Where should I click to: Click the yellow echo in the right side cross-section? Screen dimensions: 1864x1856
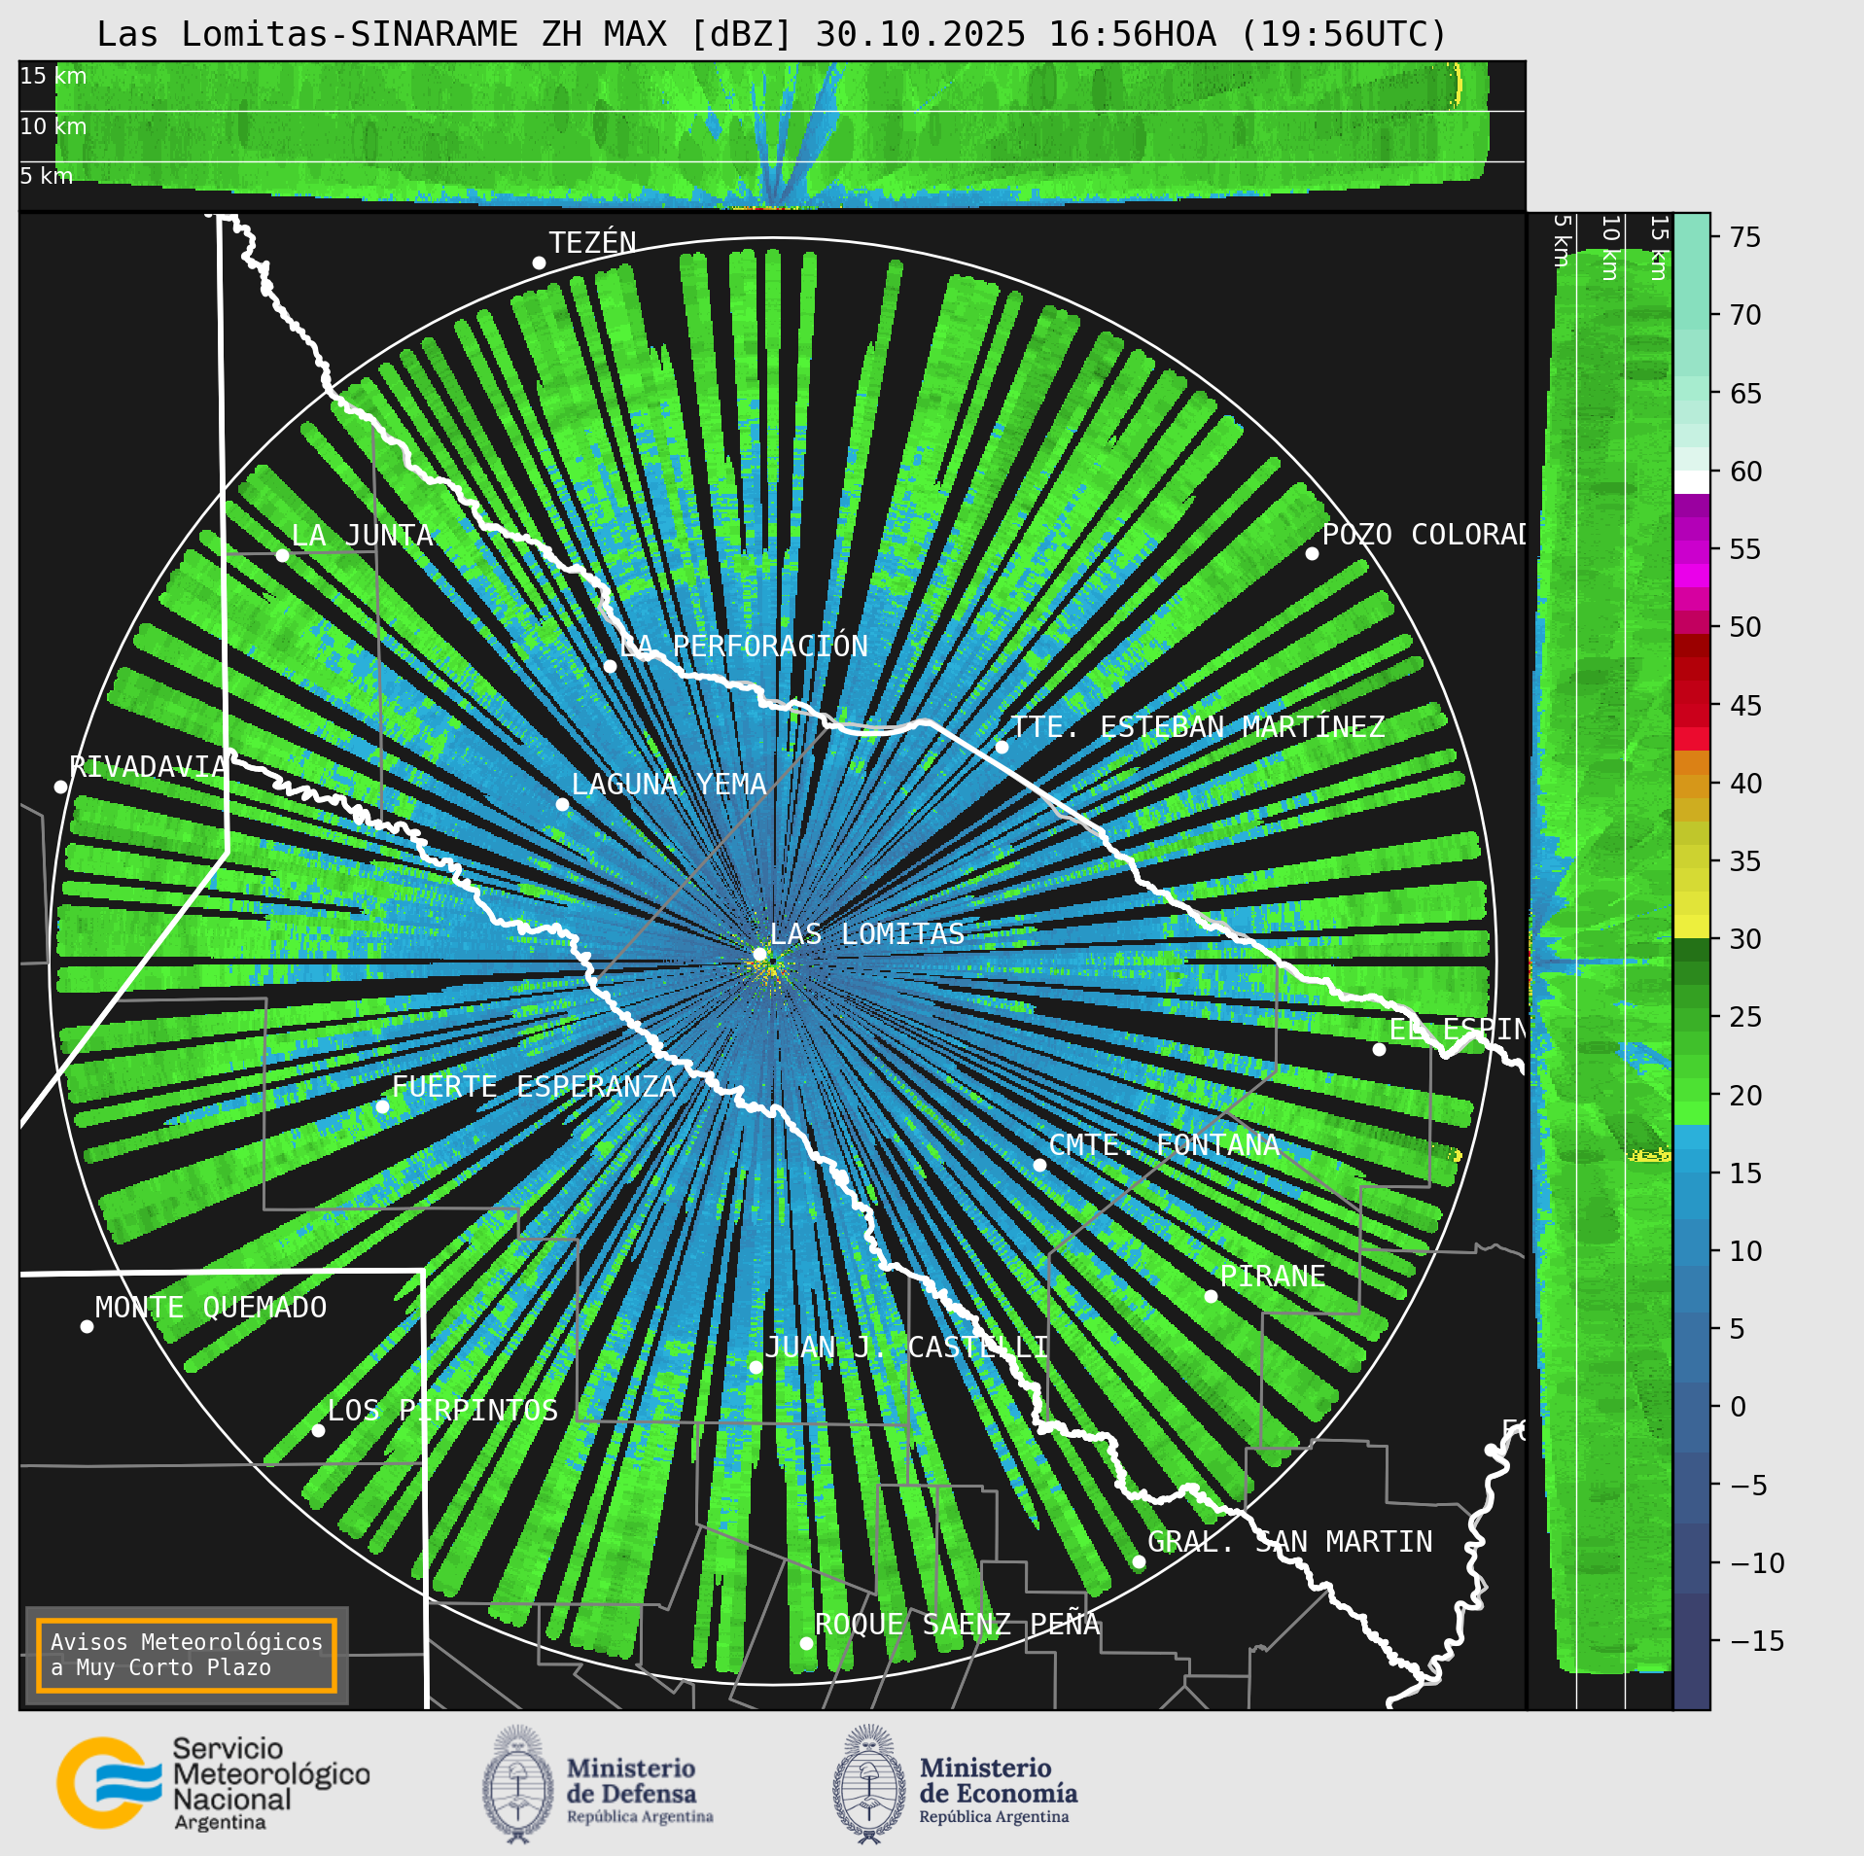pyautogui.click(x=1650, y=1155)
